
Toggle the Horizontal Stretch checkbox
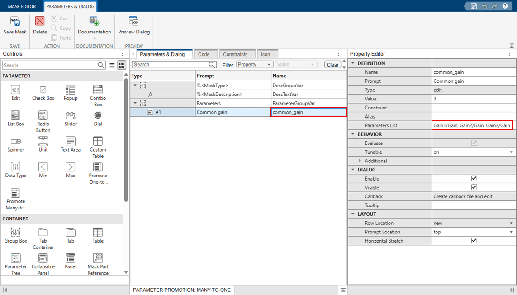[x=474, y=241]
